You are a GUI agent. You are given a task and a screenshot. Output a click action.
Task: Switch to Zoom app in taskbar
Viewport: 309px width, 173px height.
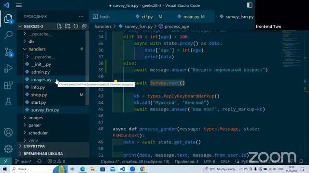pyautogui.click(x=132, y=169)
